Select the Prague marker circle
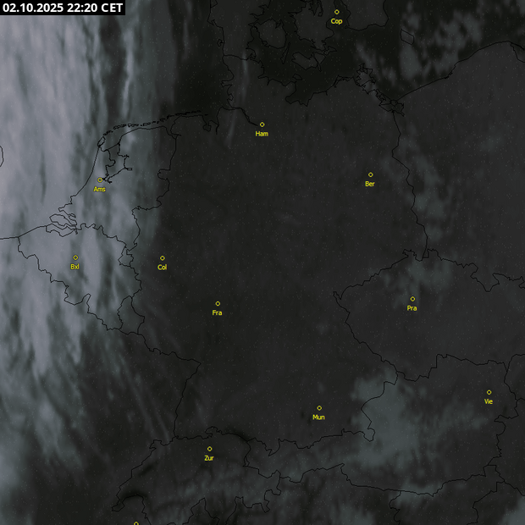525x525 pixels. pos(412,298)
